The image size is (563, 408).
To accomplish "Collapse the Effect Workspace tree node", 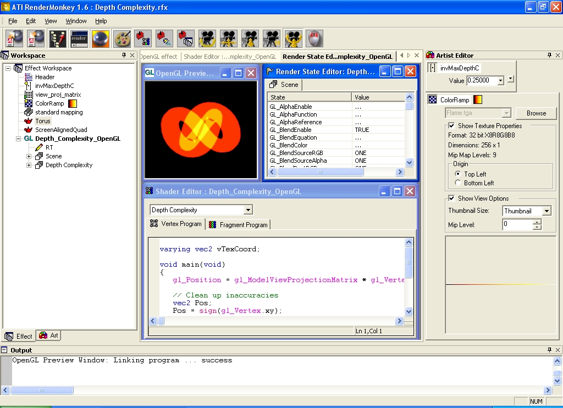I will coord(8,68).
